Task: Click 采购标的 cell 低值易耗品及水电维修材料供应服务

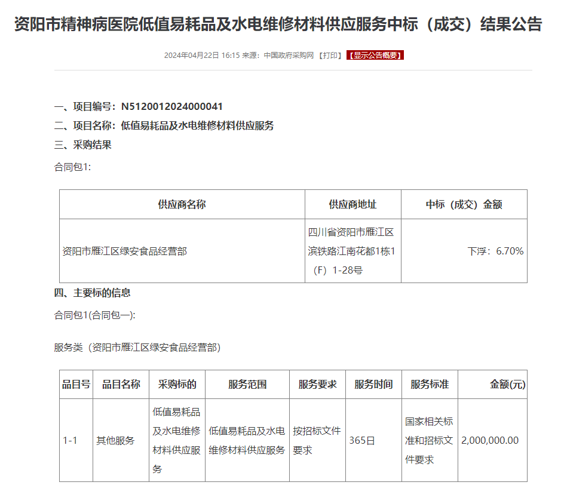Action: click(x=177, y=440)
